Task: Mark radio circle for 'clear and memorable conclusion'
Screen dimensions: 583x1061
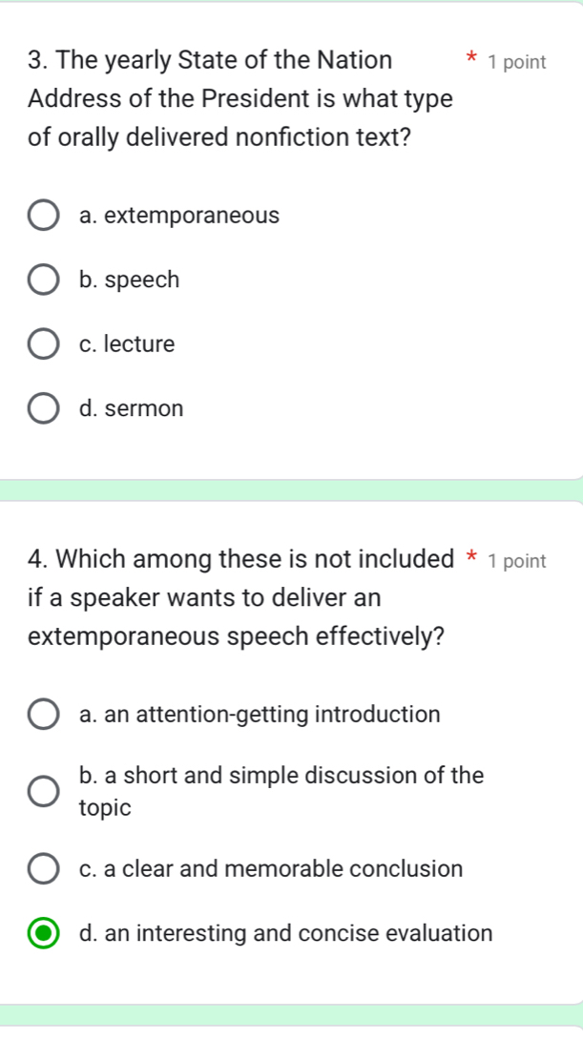Action: (43, 869)
